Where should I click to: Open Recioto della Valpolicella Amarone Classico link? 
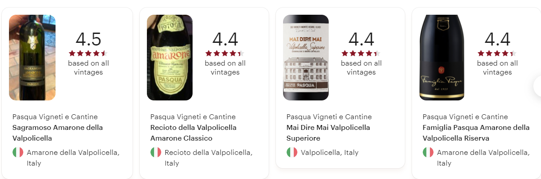click(193, 133)
